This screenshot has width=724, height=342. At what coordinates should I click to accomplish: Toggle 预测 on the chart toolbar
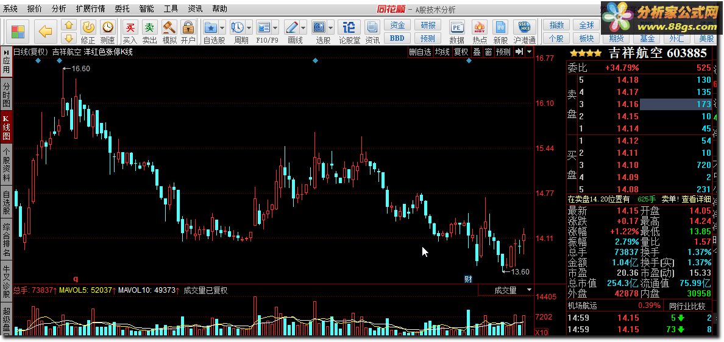503,52
